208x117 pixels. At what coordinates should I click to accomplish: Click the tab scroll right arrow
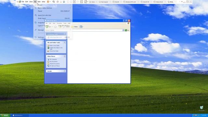point(182,2)
